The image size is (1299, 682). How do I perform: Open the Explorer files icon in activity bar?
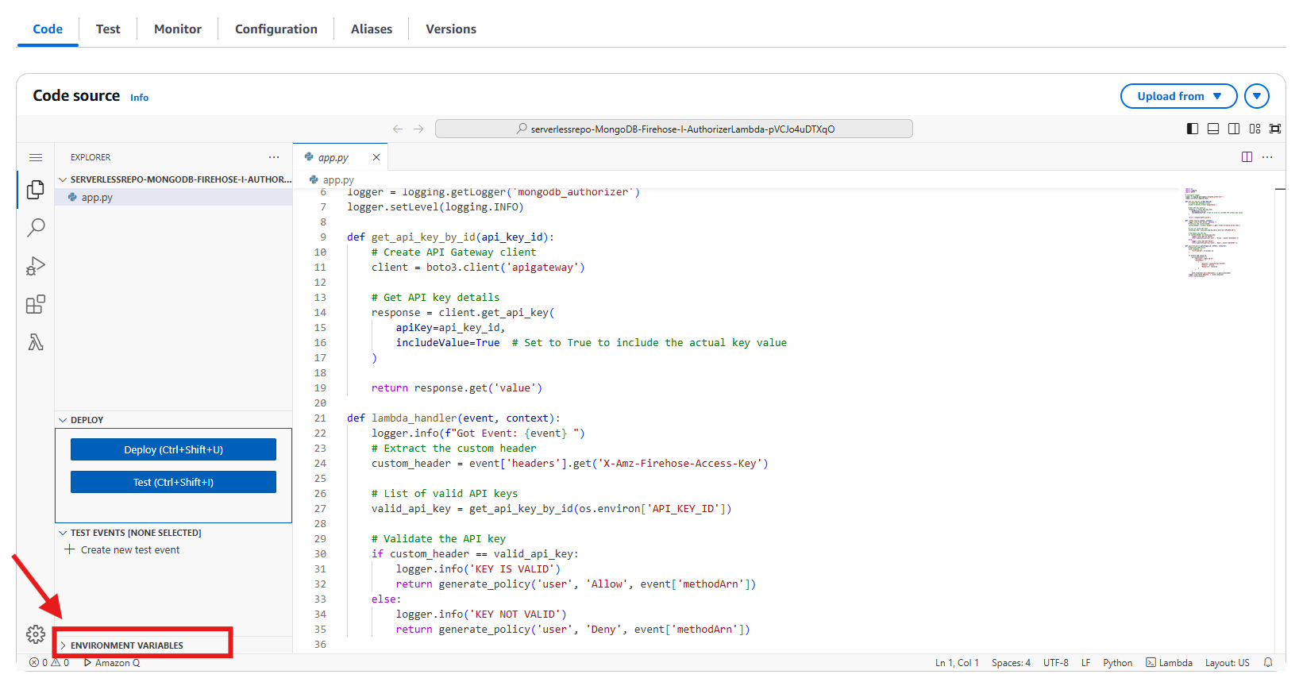point(36,190)
